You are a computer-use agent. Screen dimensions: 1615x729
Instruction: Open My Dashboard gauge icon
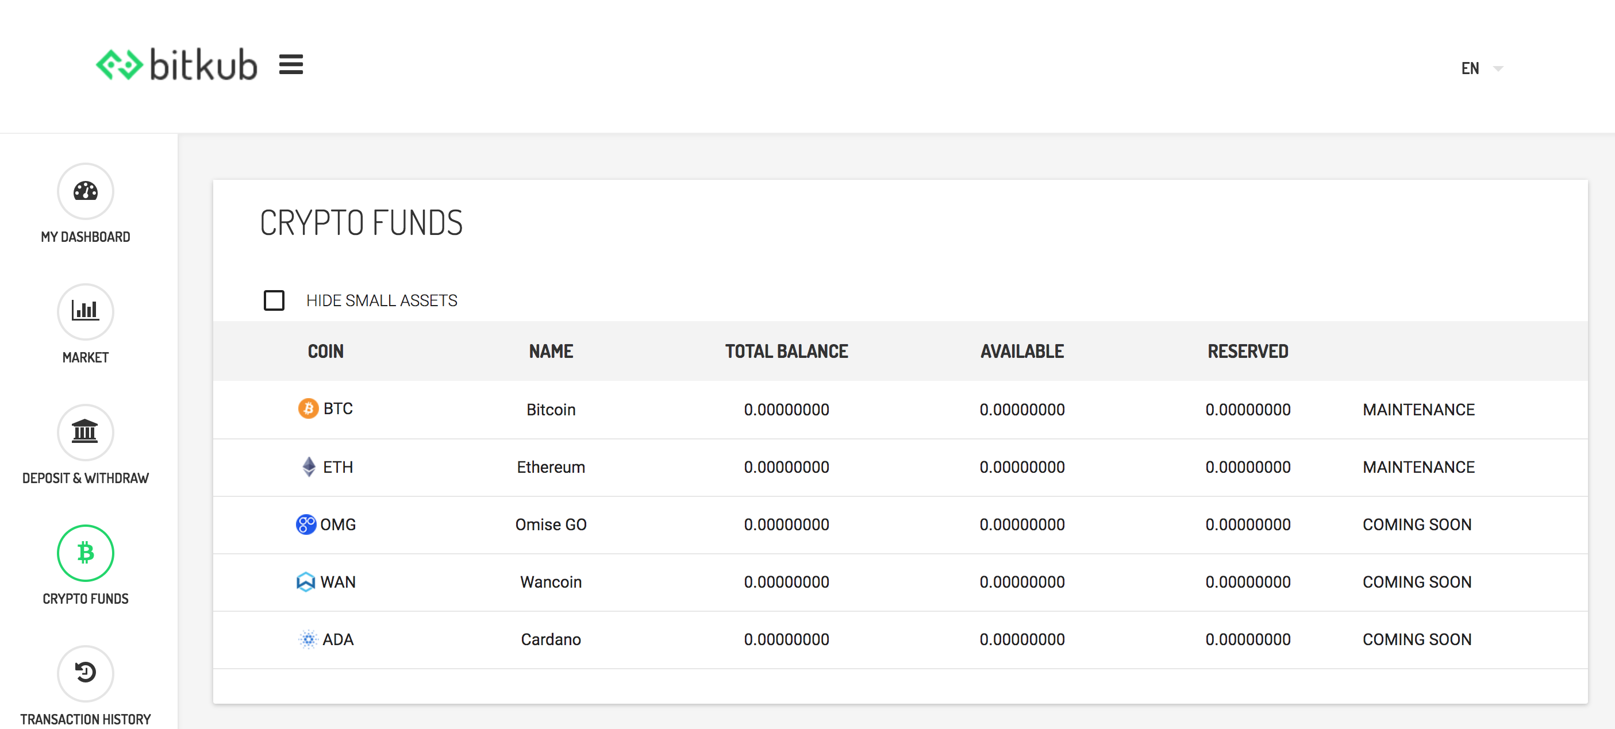pos(85,191)
